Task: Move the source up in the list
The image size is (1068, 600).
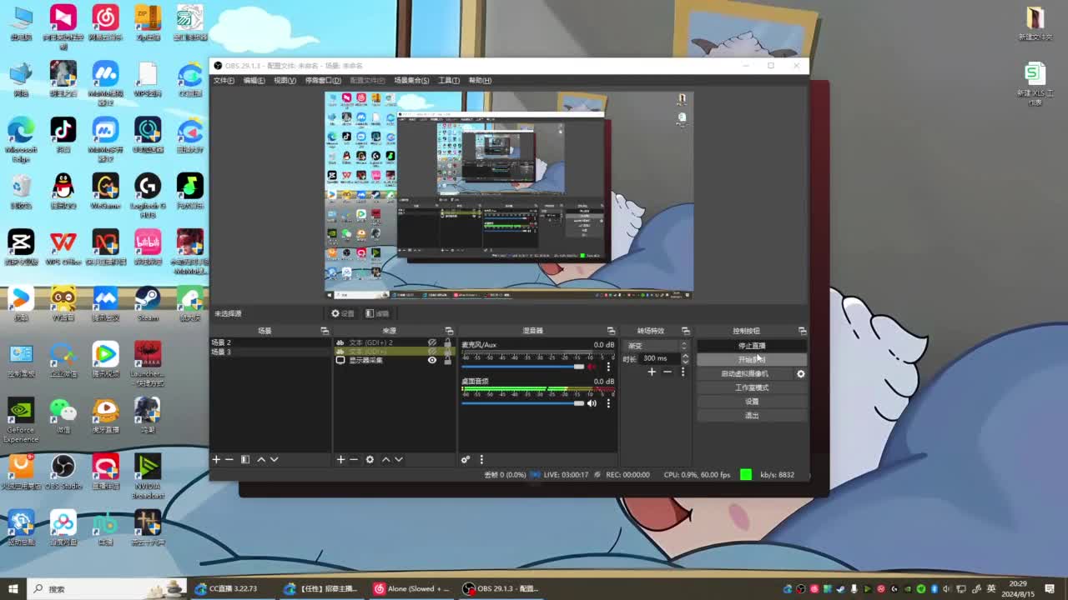Action: (x=385, y=459)
